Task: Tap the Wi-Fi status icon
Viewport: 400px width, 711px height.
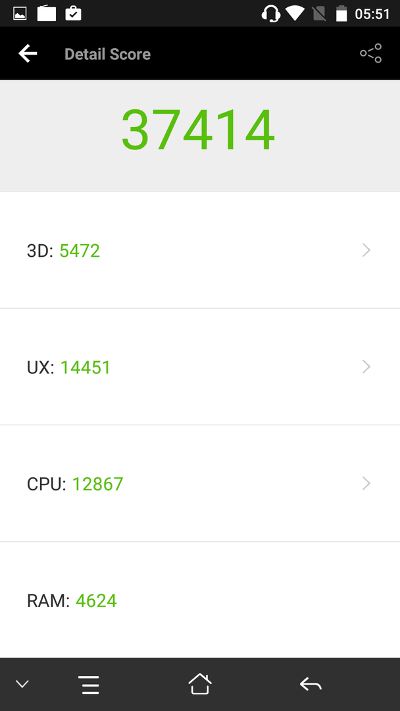Action: [295, 14]
